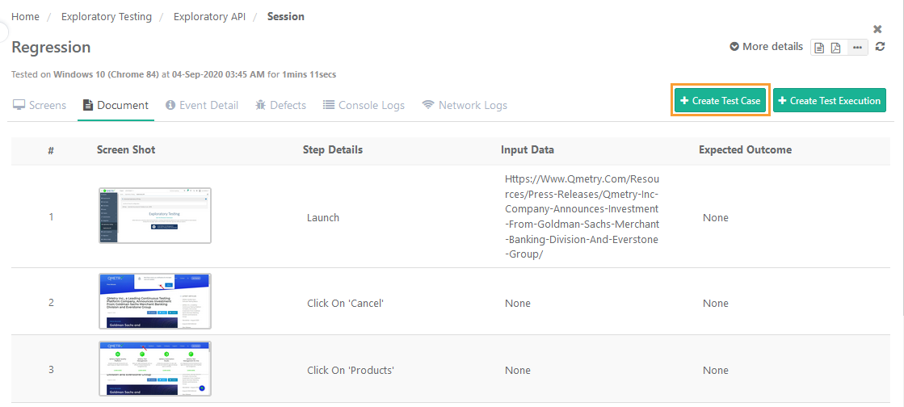
Task: Go to Home breadcrumb
Action: [x=25, y=17]
